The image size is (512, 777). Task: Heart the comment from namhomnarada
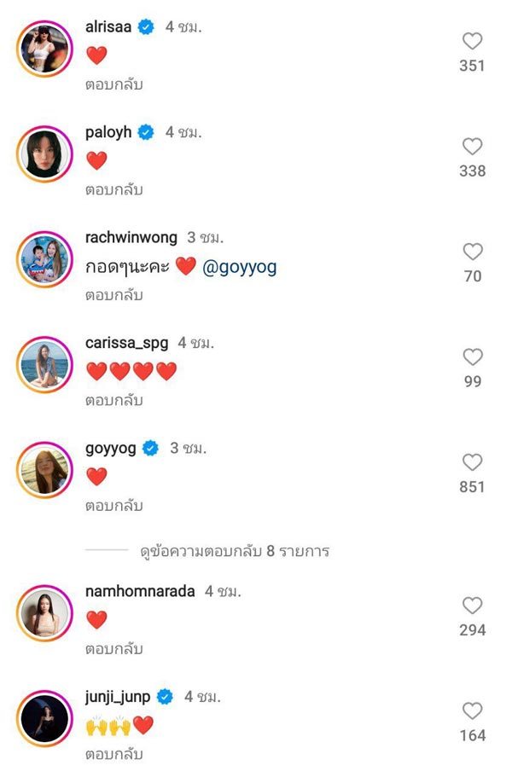point(472,606)
